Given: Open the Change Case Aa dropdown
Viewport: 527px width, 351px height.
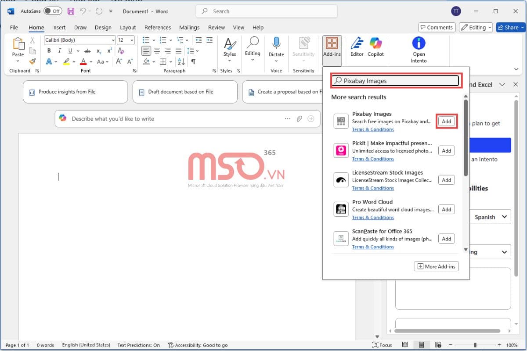Looking at the screenshot, I should pos(103,61).
